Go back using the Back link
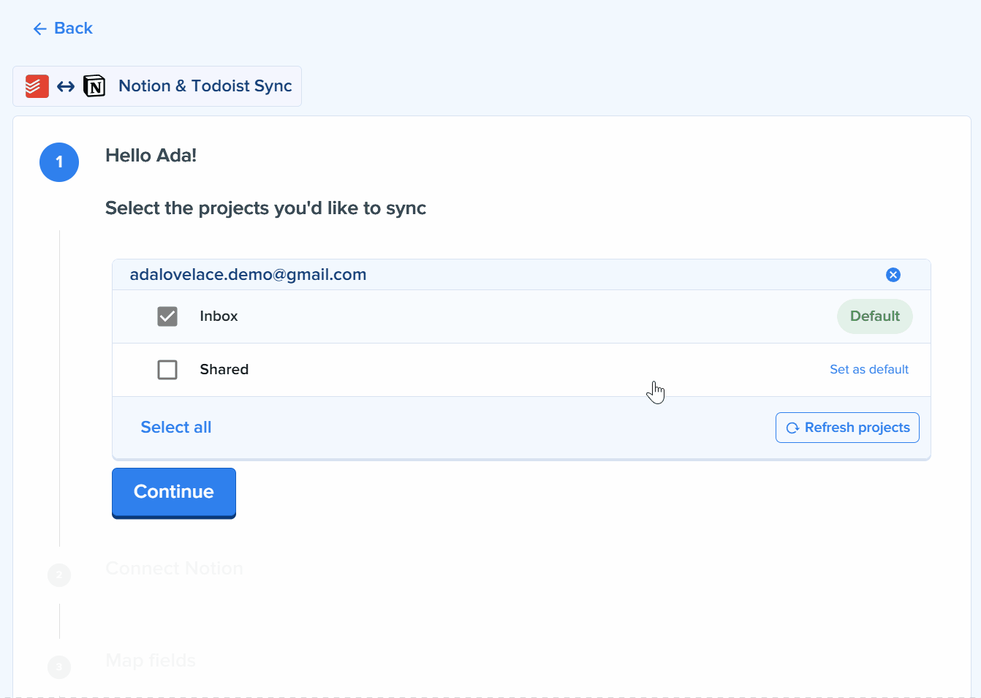This screenshot has height=698, width=981. point(63,29)
